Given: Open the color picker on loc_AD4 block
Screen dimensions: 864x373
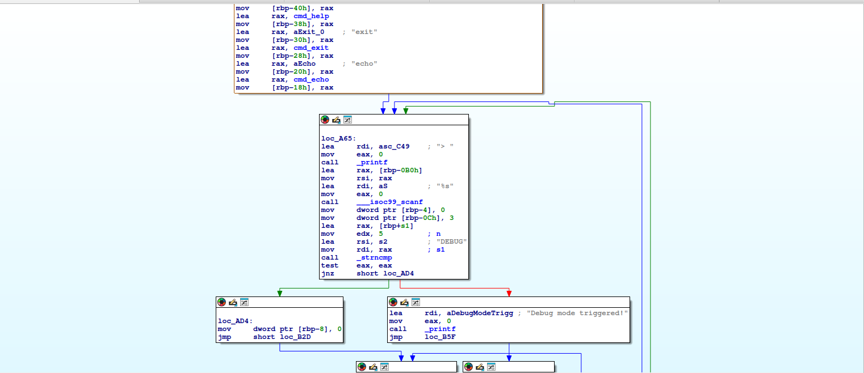Looking at the screenshot, I should [x=221, y=302].
